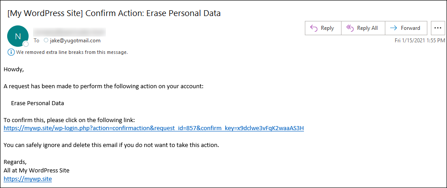Click the removed extra line breaks notice
This screenshot has height=188, width=447.
[72, 52]
